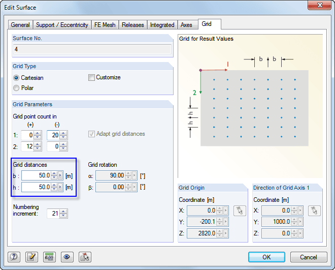Open arrow menu beside Grid Origin Z

225,233
